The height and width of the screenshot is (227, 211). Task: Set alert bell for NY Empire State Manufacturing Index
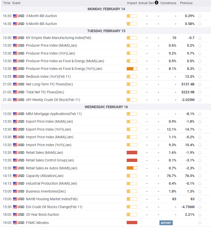pos(200,38)
